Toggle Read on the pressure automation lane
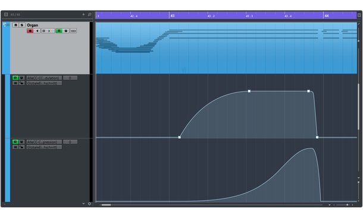This screenshot has height=218, width=363. (15, 142)
